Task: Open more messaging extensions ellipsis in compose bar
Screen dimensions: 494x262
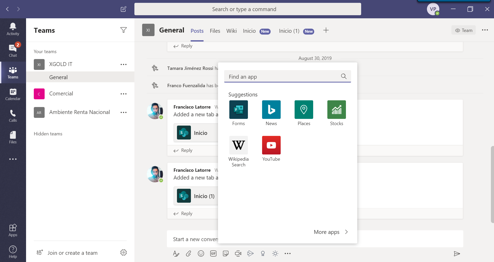Action: [288, 253]
